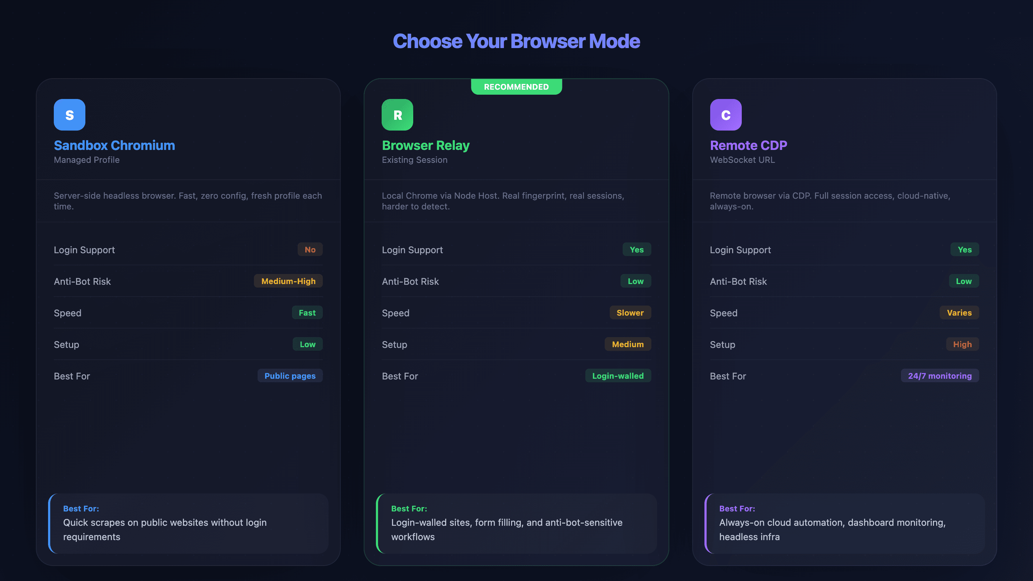Click the "Low" setup badge on Sandbox Chromium

307,344
